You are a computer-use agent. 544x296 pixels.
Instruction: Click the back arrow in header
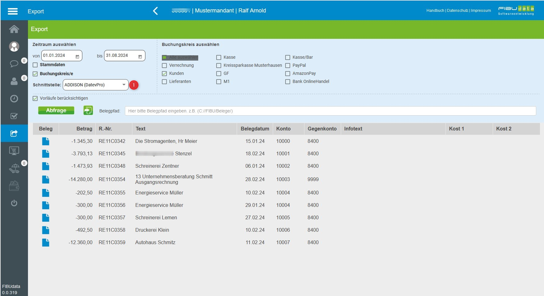(x=155, y=11)
